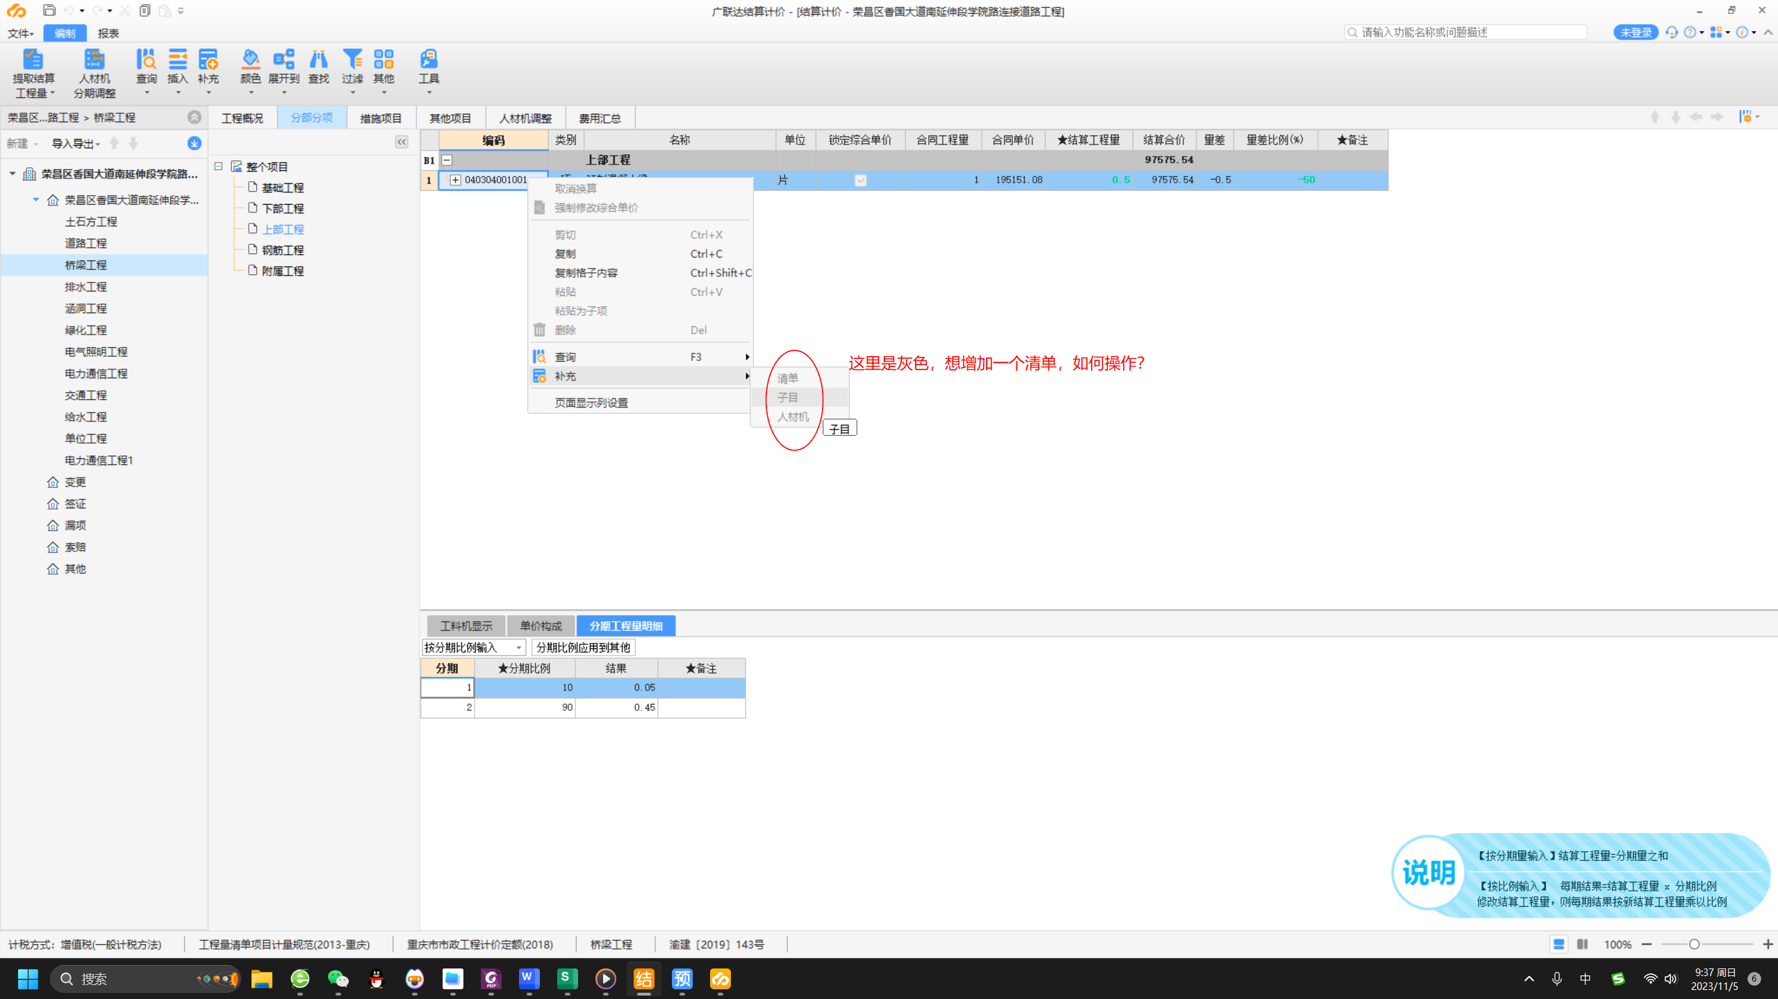Collapse the section tree with double-chevron button
This screenshot has height=999, width=1778.
coord(402,142)
